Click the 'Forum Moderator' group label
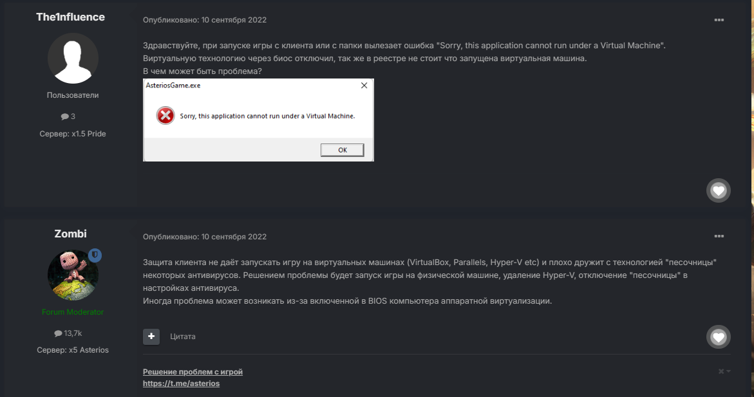 tap(73, 312)
